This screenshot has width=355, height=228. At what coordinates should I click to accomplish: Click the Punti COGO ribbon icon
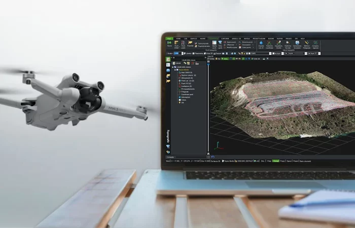176,45
